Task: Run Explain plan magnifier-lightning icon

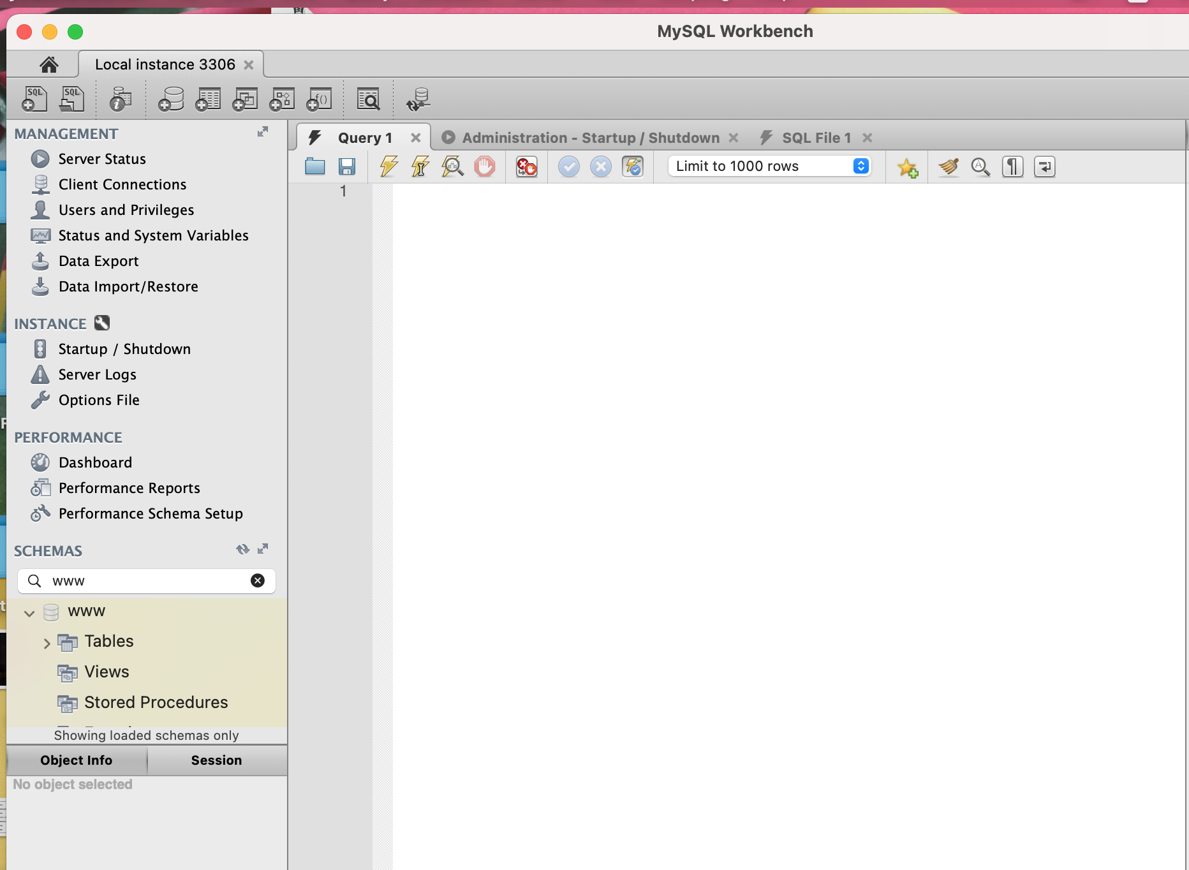Action: tap(452, 166)
